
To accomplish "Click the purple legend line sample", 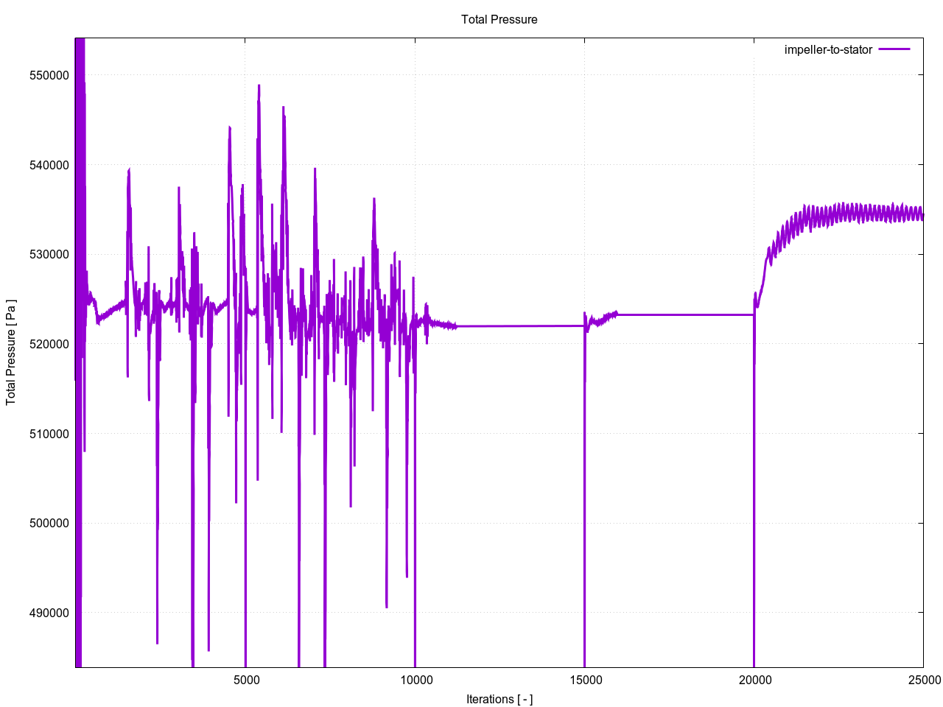I will tap(894, 49).
